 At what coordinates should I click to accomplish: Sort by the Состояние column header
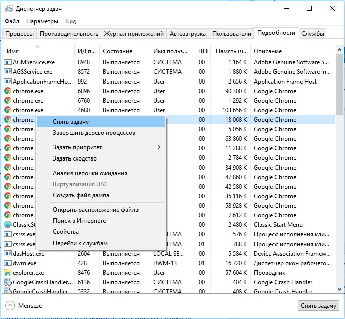point(125,51)
